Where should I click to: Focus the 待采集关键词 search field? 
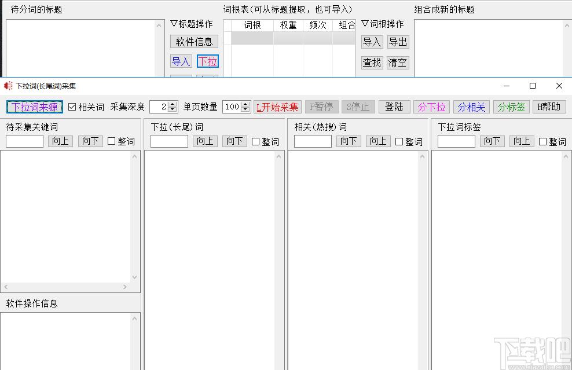24,141
